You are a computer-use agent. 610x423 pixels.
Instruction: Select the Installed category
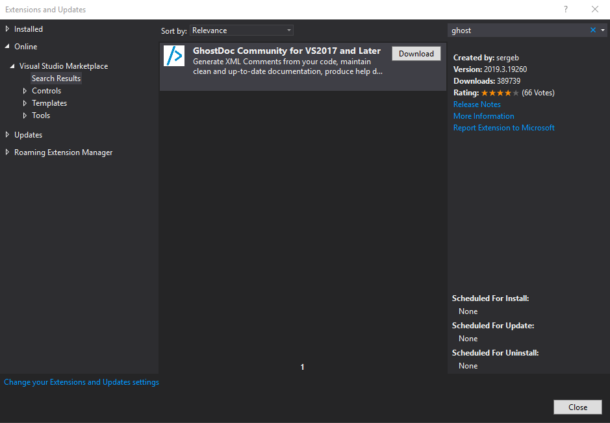click(x=28, y=29)
